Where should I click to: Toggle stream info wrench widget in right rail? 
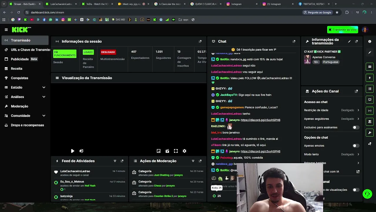[370, 133]
